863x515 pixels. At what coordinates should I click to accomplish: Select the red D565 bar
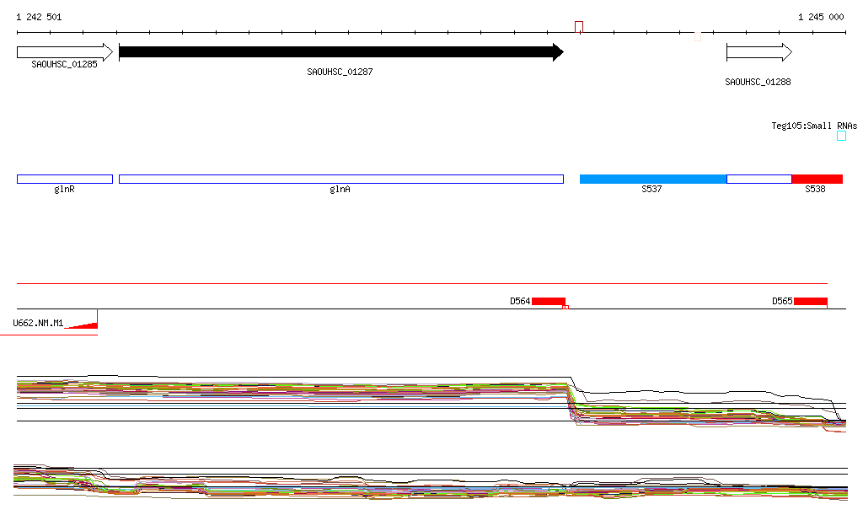tap(810, 301)
